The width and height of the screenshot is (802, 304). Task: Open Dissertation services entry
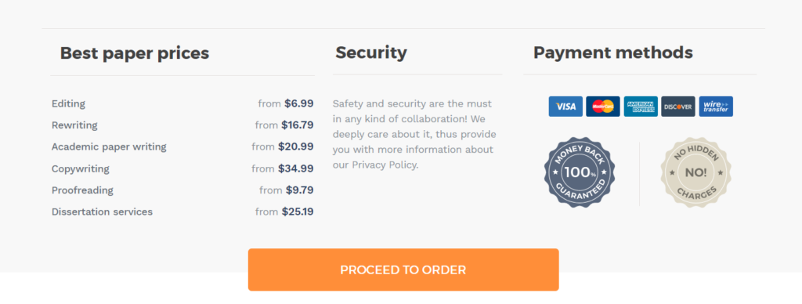point(182,212)
